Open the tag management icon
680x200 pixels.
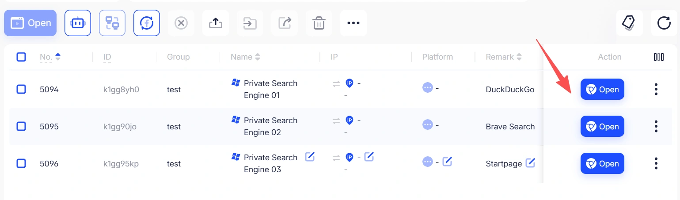(630, 23)
